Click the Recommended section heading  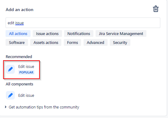coord(19,57)
